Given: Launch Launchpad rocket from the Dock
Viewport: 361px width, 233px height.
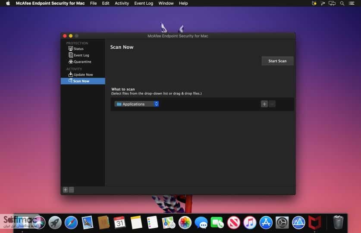Looking at the screenshot, I should point(55,223).
